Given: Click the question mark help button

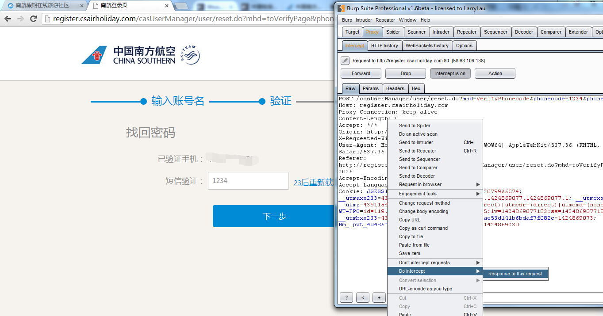Looking at the screenshot, I should 346,297.
